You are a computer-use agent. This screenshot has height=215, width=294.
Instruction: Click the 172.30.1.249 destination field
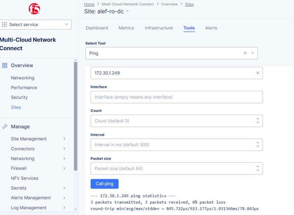coord(177,73)
